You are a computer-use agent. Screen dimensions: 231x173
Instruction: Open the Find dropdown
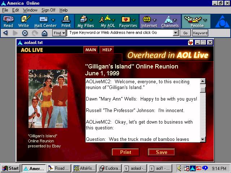pyautogui.click(x=59, y=33)
